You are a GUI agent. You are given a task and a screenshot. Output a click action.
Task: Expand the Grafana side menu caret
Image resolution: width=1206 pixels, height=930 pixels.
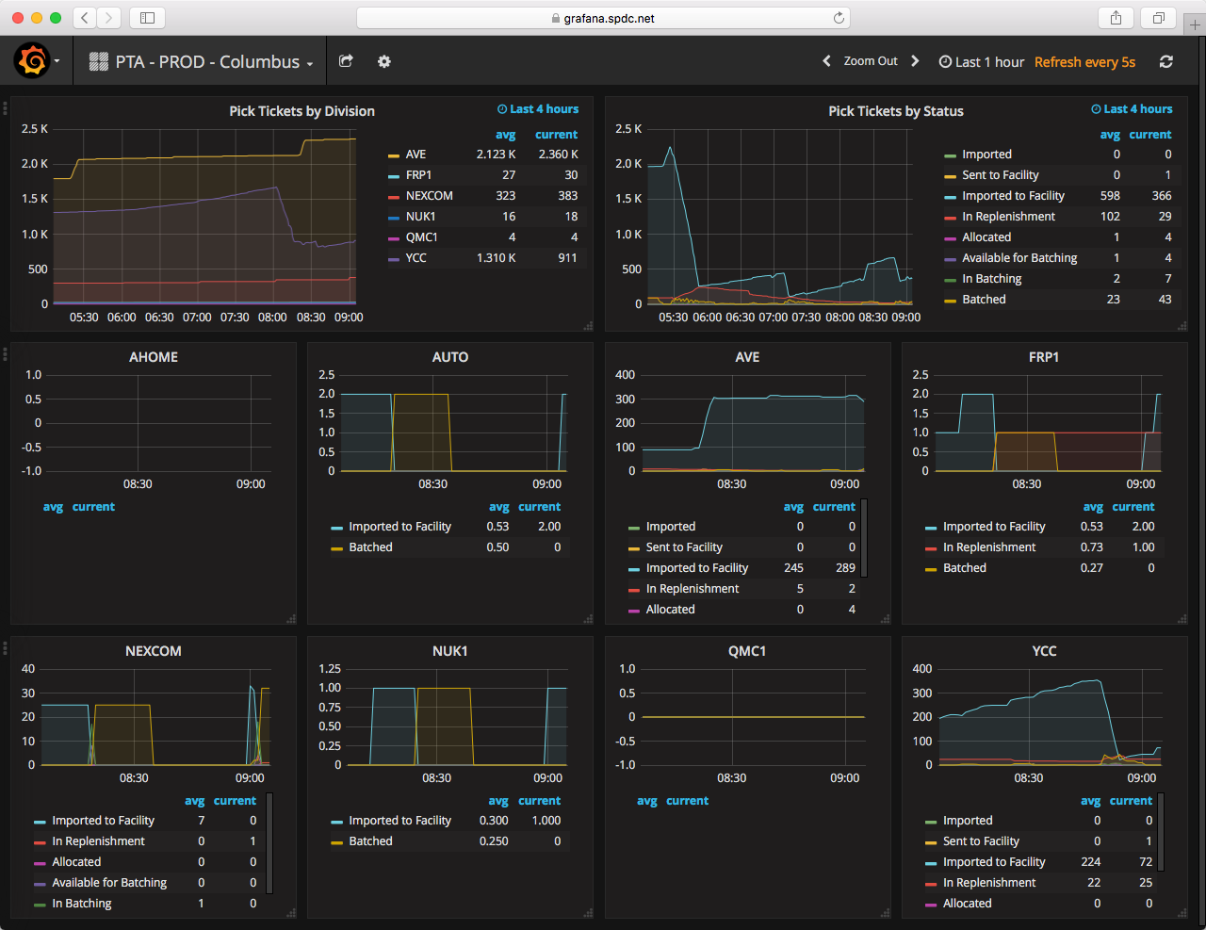57,62
